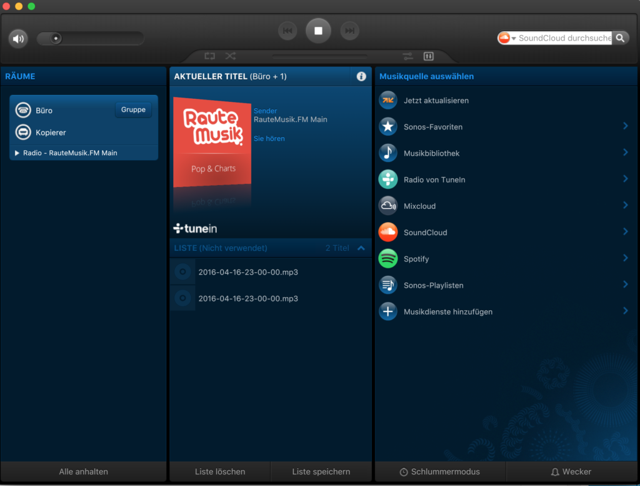Viewport: 640px width, 486px height.
Task: Expand Musikbibliothek chevron
Action: [x=625, y=153]
